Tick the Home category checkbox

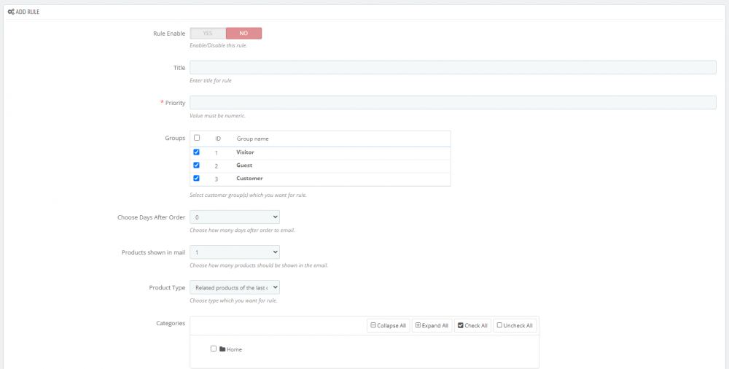[214, 349]
